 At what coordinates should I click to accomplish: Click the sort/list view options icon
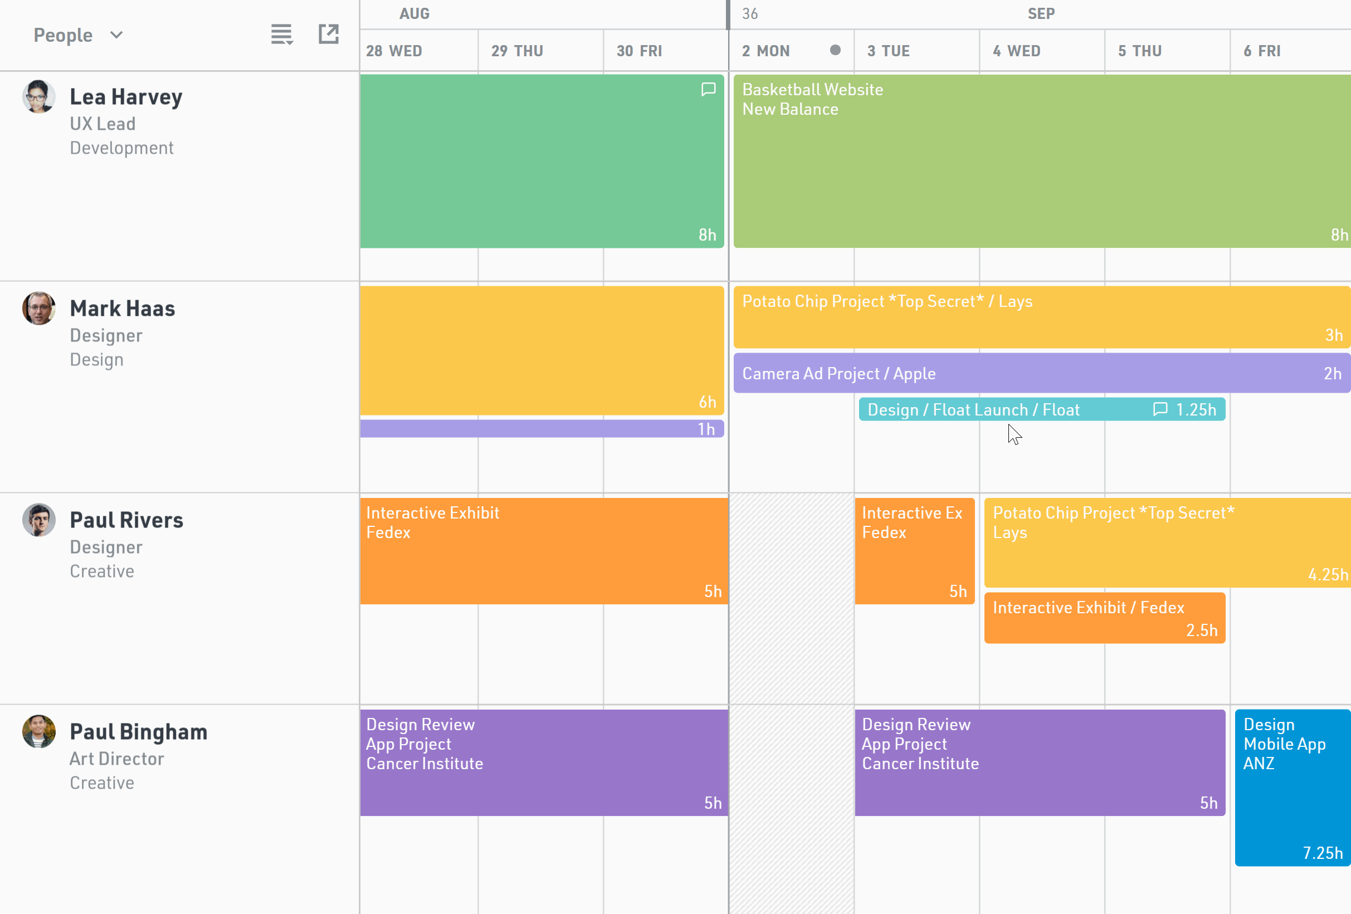tap(282, 35)
